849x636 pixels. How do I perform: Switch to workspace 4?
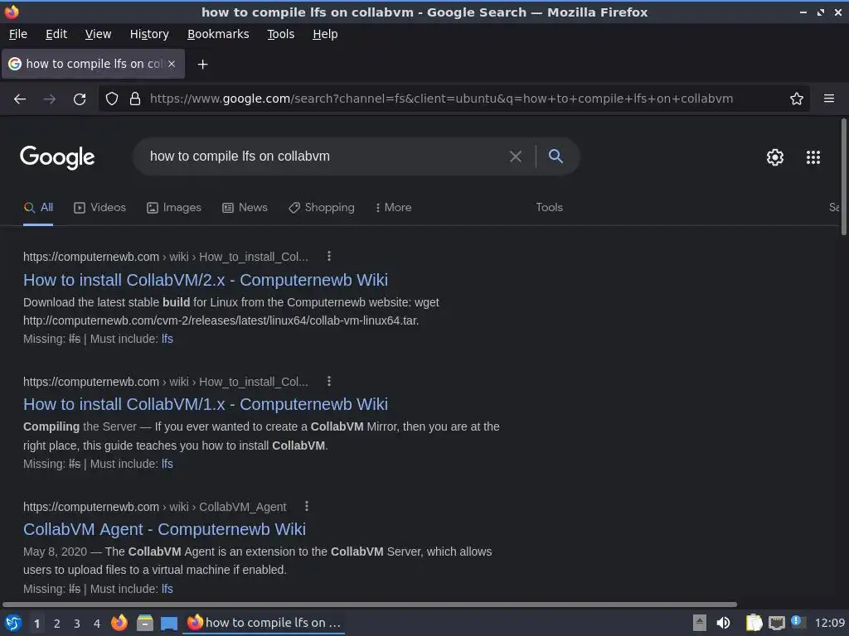(97, 624)
